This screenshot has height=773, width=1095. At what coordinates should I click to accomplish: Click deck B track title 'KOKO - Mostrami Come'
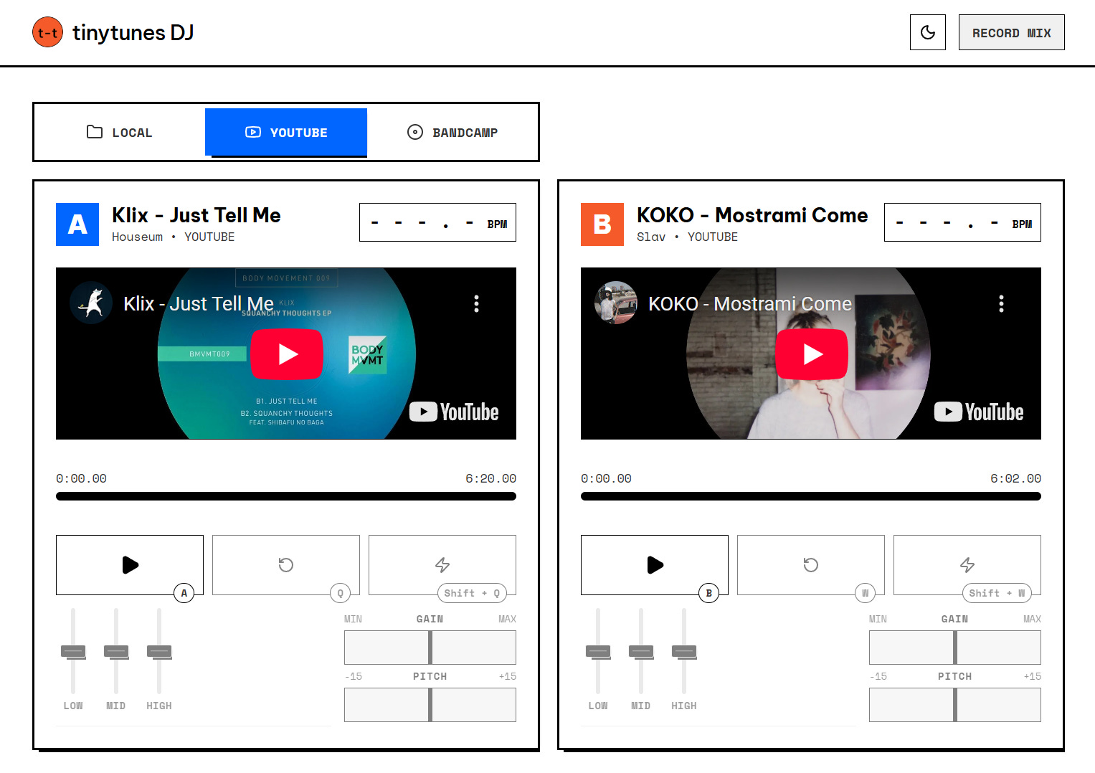click(752, 215)
